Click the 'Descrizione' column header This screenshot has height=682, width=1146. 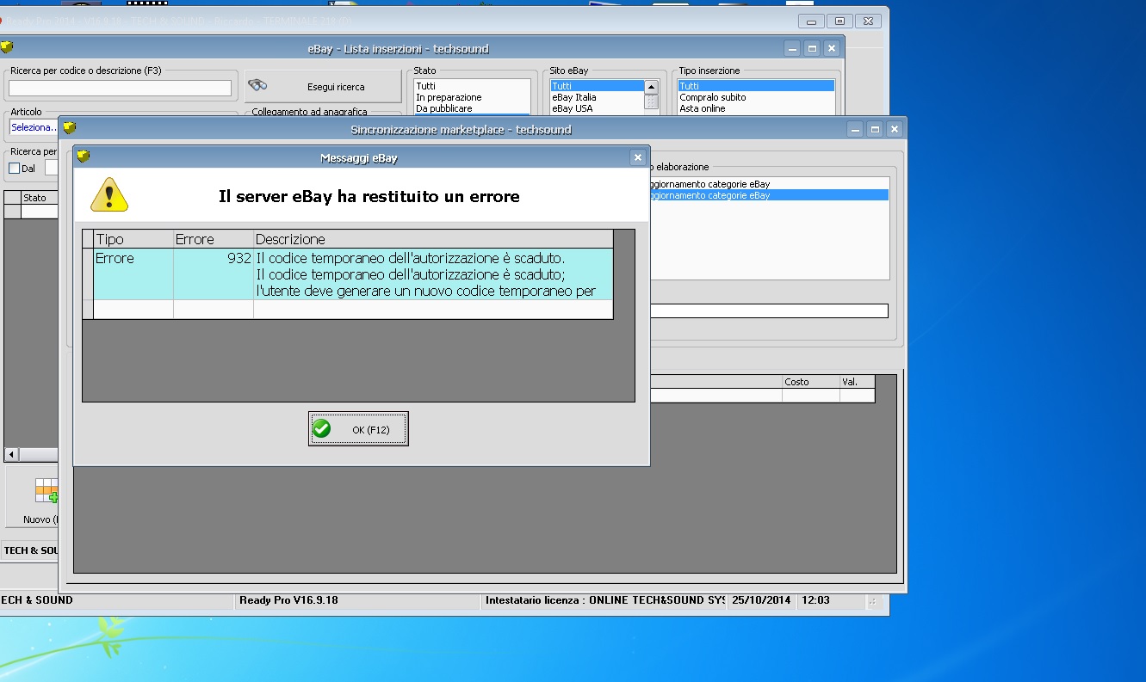tap(433, 239)
